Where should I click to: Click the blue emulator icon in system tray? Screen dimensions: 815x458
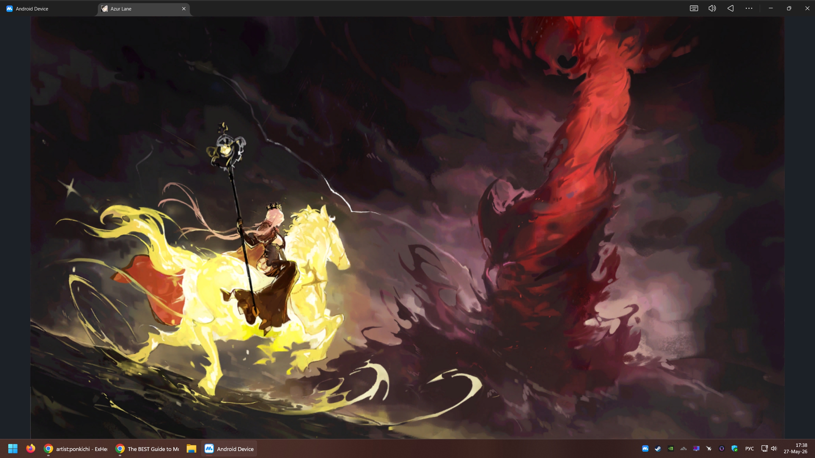[645, 449]
